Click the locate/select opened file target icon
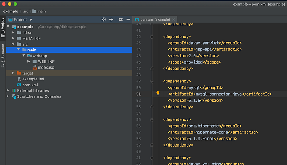The height and width of the screenshot is (165, 287). coord(104,19)
